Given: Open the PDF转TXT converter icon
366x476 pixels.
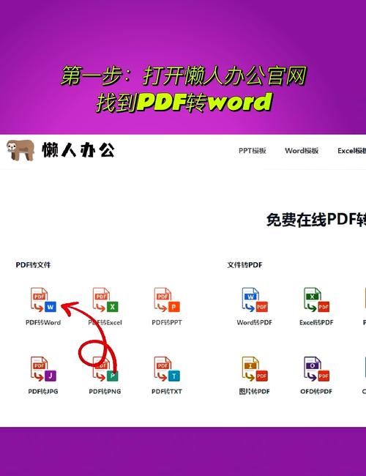Looking at the screenshot, I should click(167, 369).
